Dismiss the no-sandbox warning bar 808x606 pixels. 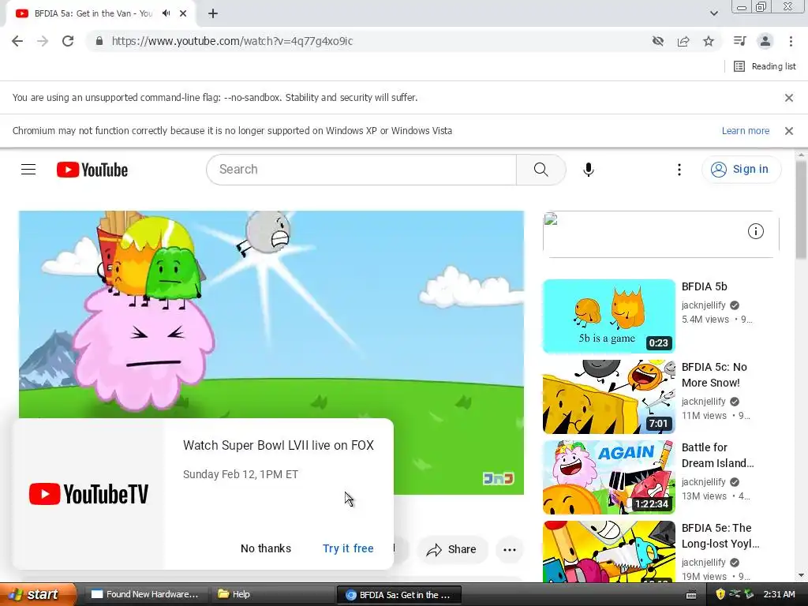coord(789,97)
